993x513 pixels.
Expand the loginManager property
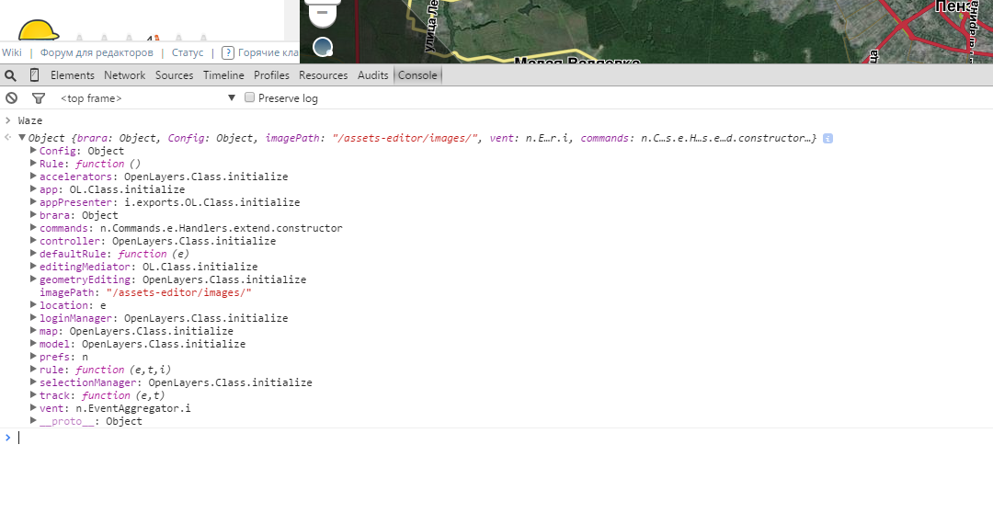coord(34,318)
